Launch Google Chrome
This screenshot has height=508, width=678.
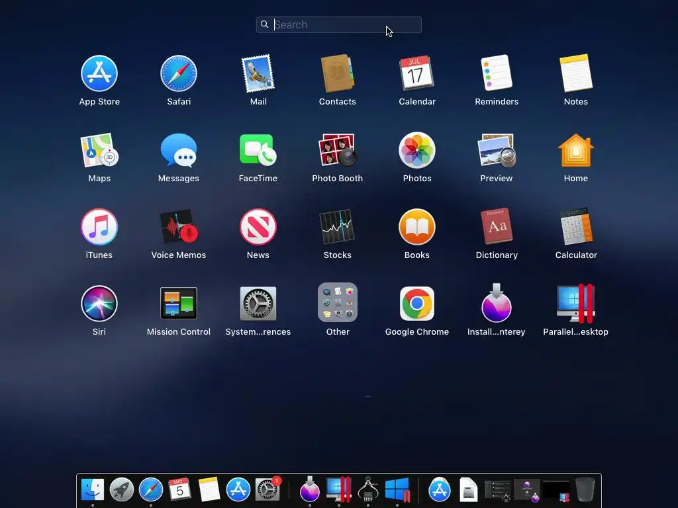[417, 304]
